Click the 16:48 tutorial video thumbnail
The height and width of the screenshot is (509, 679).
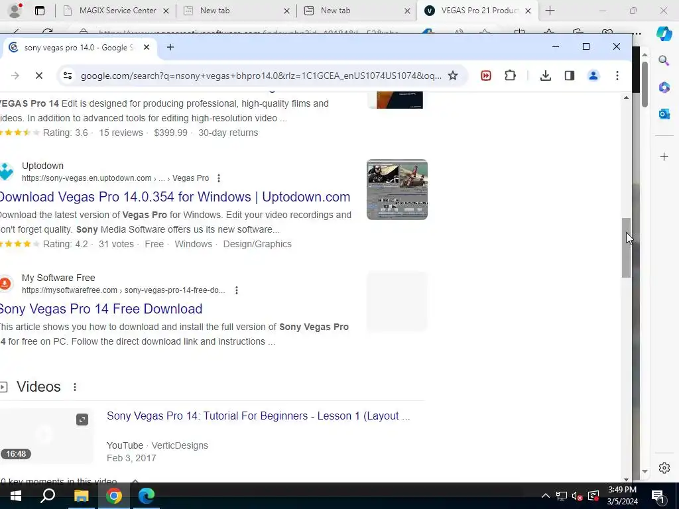[46, 436]
